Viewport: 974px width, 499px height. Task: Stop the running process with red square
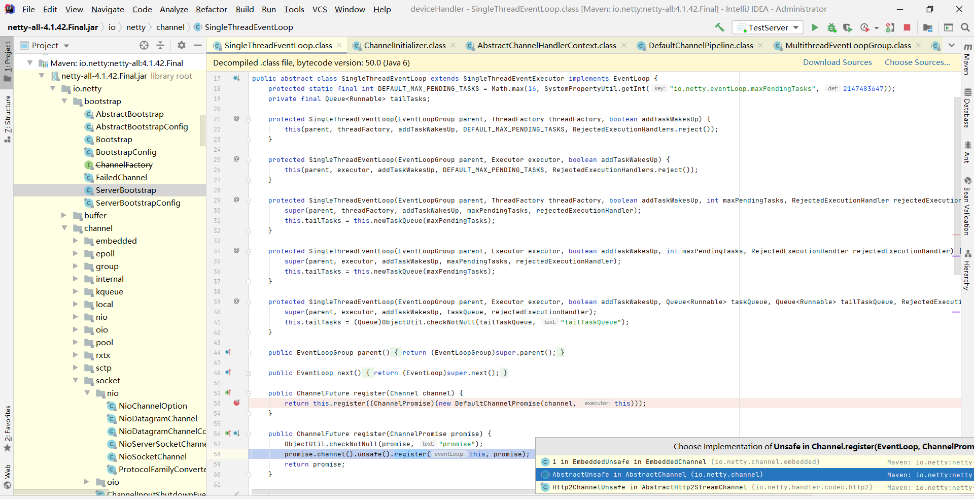point(907,27)
